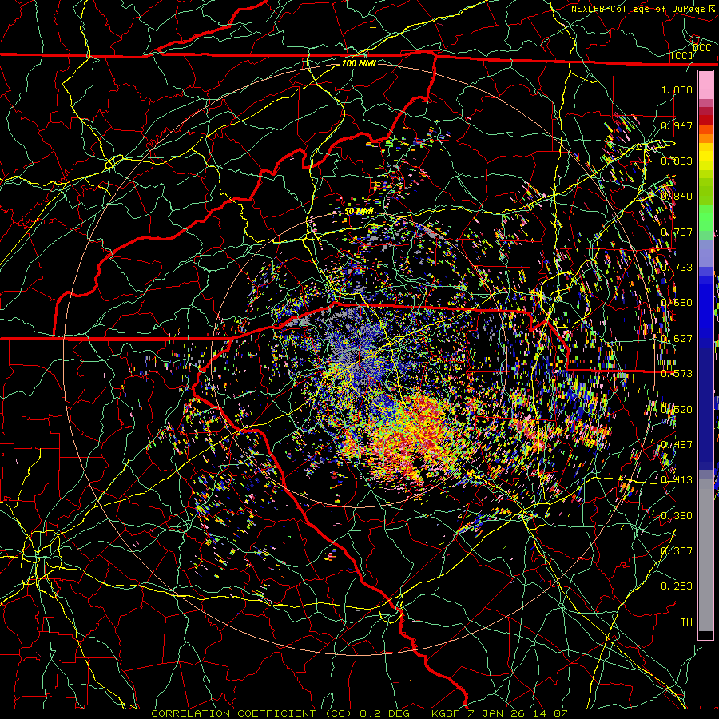719x719 pixels.
Task: Select the 0.253 legend value
Action: (x=677, y=586)
